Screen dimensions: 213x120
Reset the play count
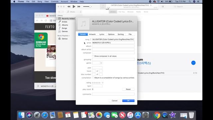[128, 89]
